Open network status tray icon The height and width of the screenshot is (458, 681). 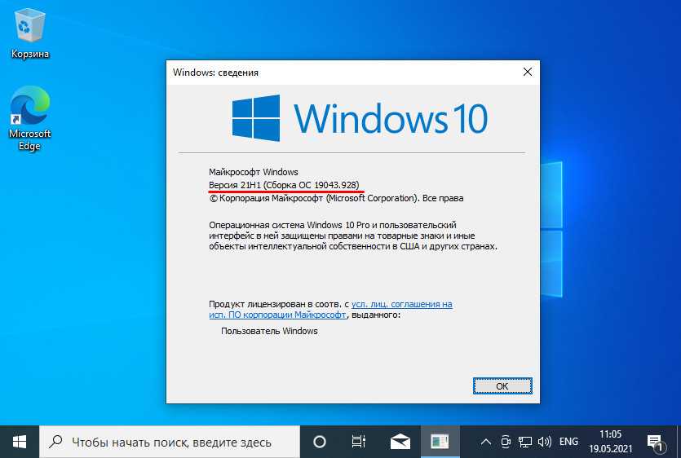click(524, 442)
